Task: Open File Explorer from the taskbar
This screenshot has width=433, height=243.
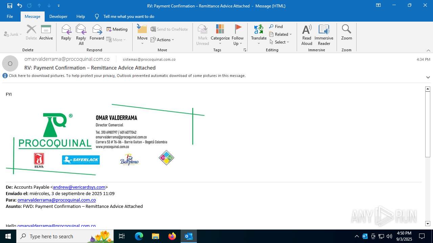Action: pos(155,236)
